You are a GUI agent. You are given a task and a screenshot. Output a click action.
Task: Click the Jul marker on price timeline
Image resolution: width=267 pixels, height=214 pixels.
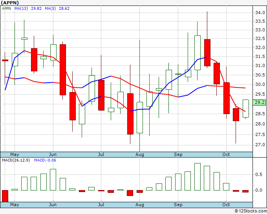(x=101, y=154)
